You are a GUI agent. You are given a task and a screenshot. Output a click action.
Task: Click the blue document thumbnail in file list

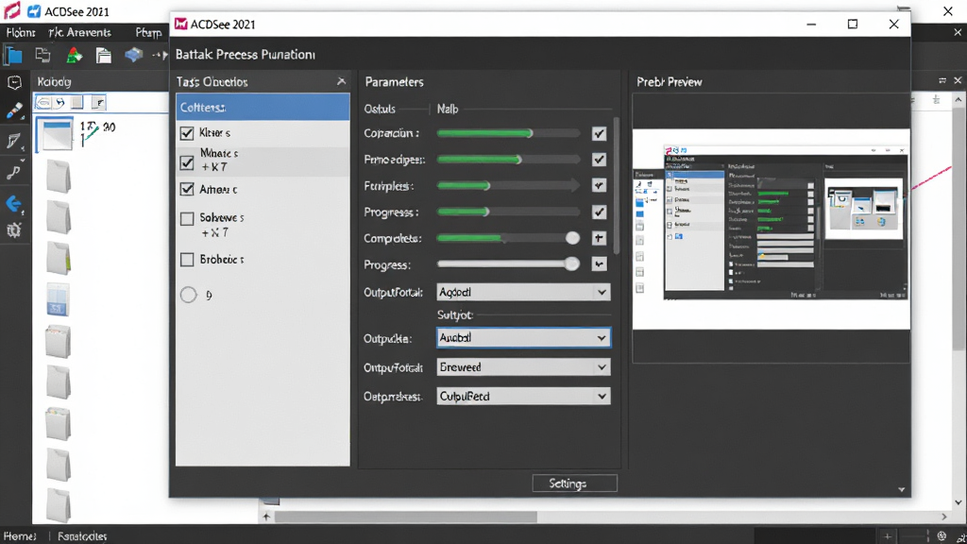point(58,299)
